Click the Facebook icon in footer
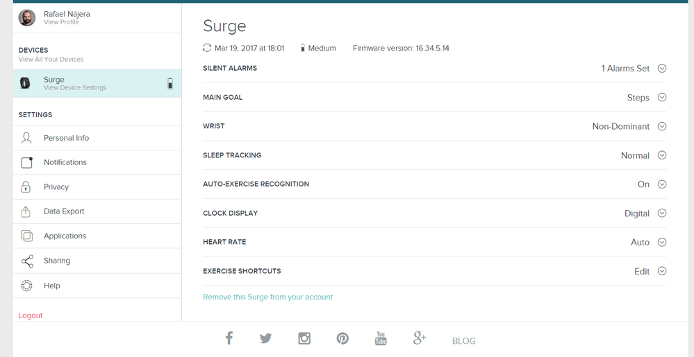694x357 pixels. tap(229, 338)
